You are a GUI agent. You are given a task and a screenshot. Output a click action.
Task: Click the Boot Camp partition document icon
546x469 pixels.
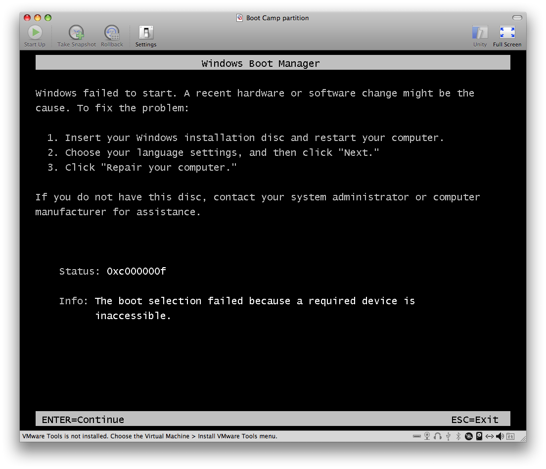pyautogui.click(x=239, y=18)
